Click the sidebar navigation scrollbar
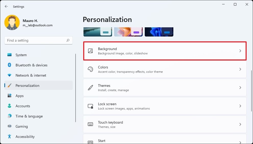253x144 pixels. [76, 88]
